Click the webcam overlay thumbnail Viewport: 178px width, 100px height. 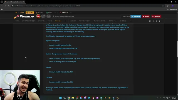click(20, 85)
